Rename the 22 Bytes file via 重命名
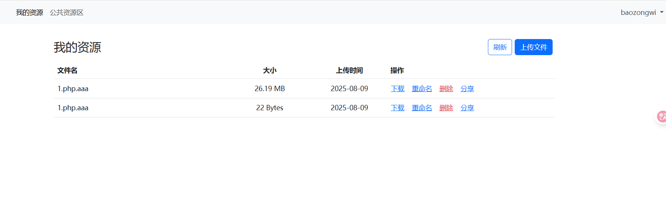The image size is (666, 209). coord(422,108)
